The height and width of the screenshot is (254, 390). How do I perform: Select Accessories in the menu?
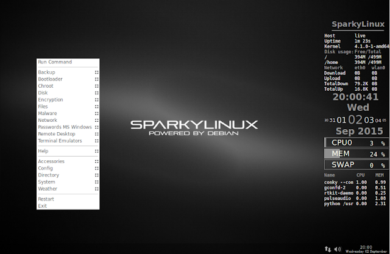(x=68, y=161)
